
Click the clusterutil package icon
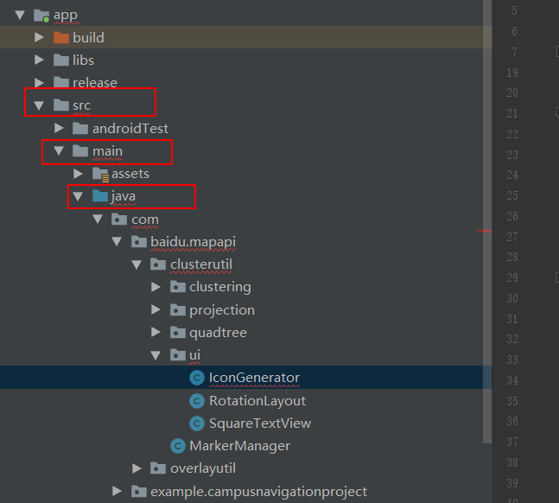point(158,264)
